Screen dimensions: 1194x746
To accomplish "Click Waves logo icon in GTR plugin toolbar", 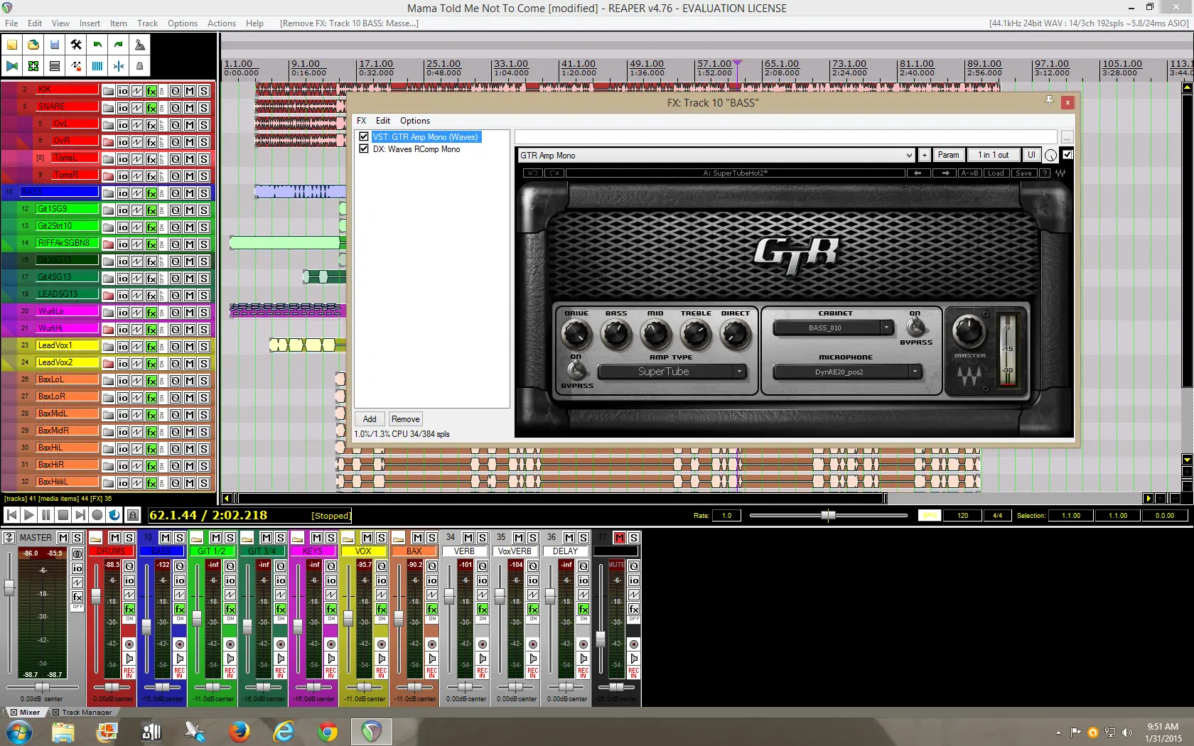I will click(x=1061, y=173).
